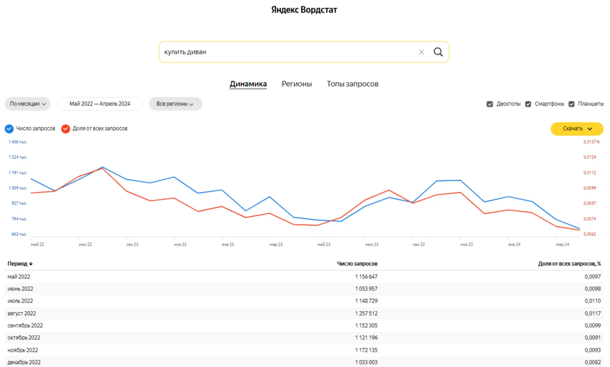Screen dimensions: 610x367
Task: Select the октябрь 2022 row
Action: 304,338
